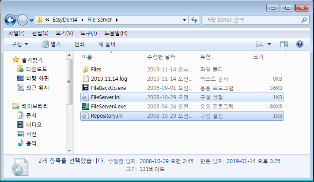Click the 36KB size of FileBackUp.exe
314x182 pixels.
point(276,88)
